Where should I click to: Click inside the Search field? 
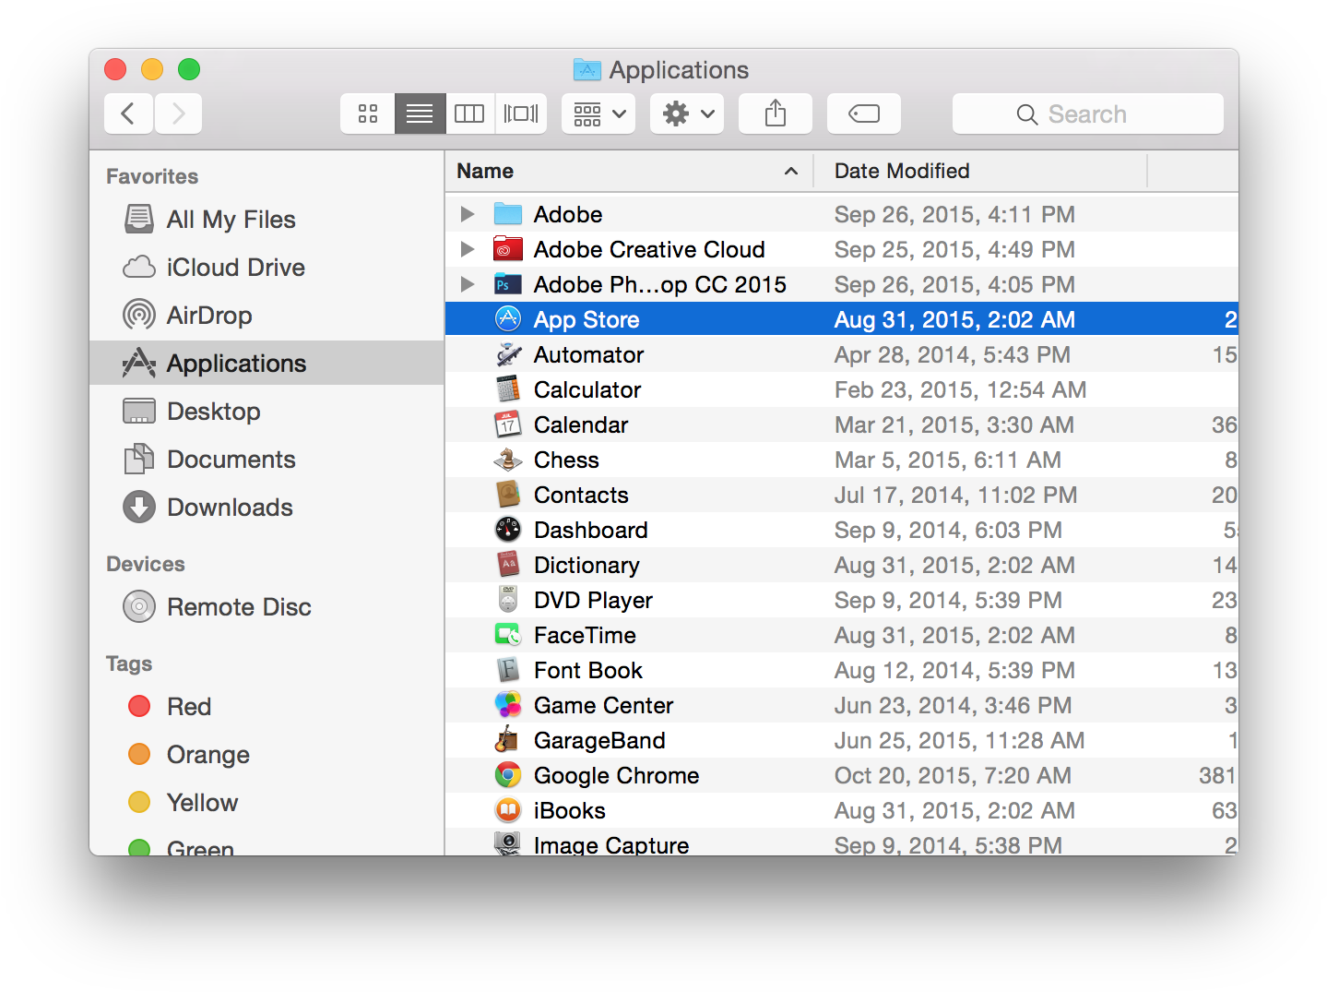point(1088,113)
